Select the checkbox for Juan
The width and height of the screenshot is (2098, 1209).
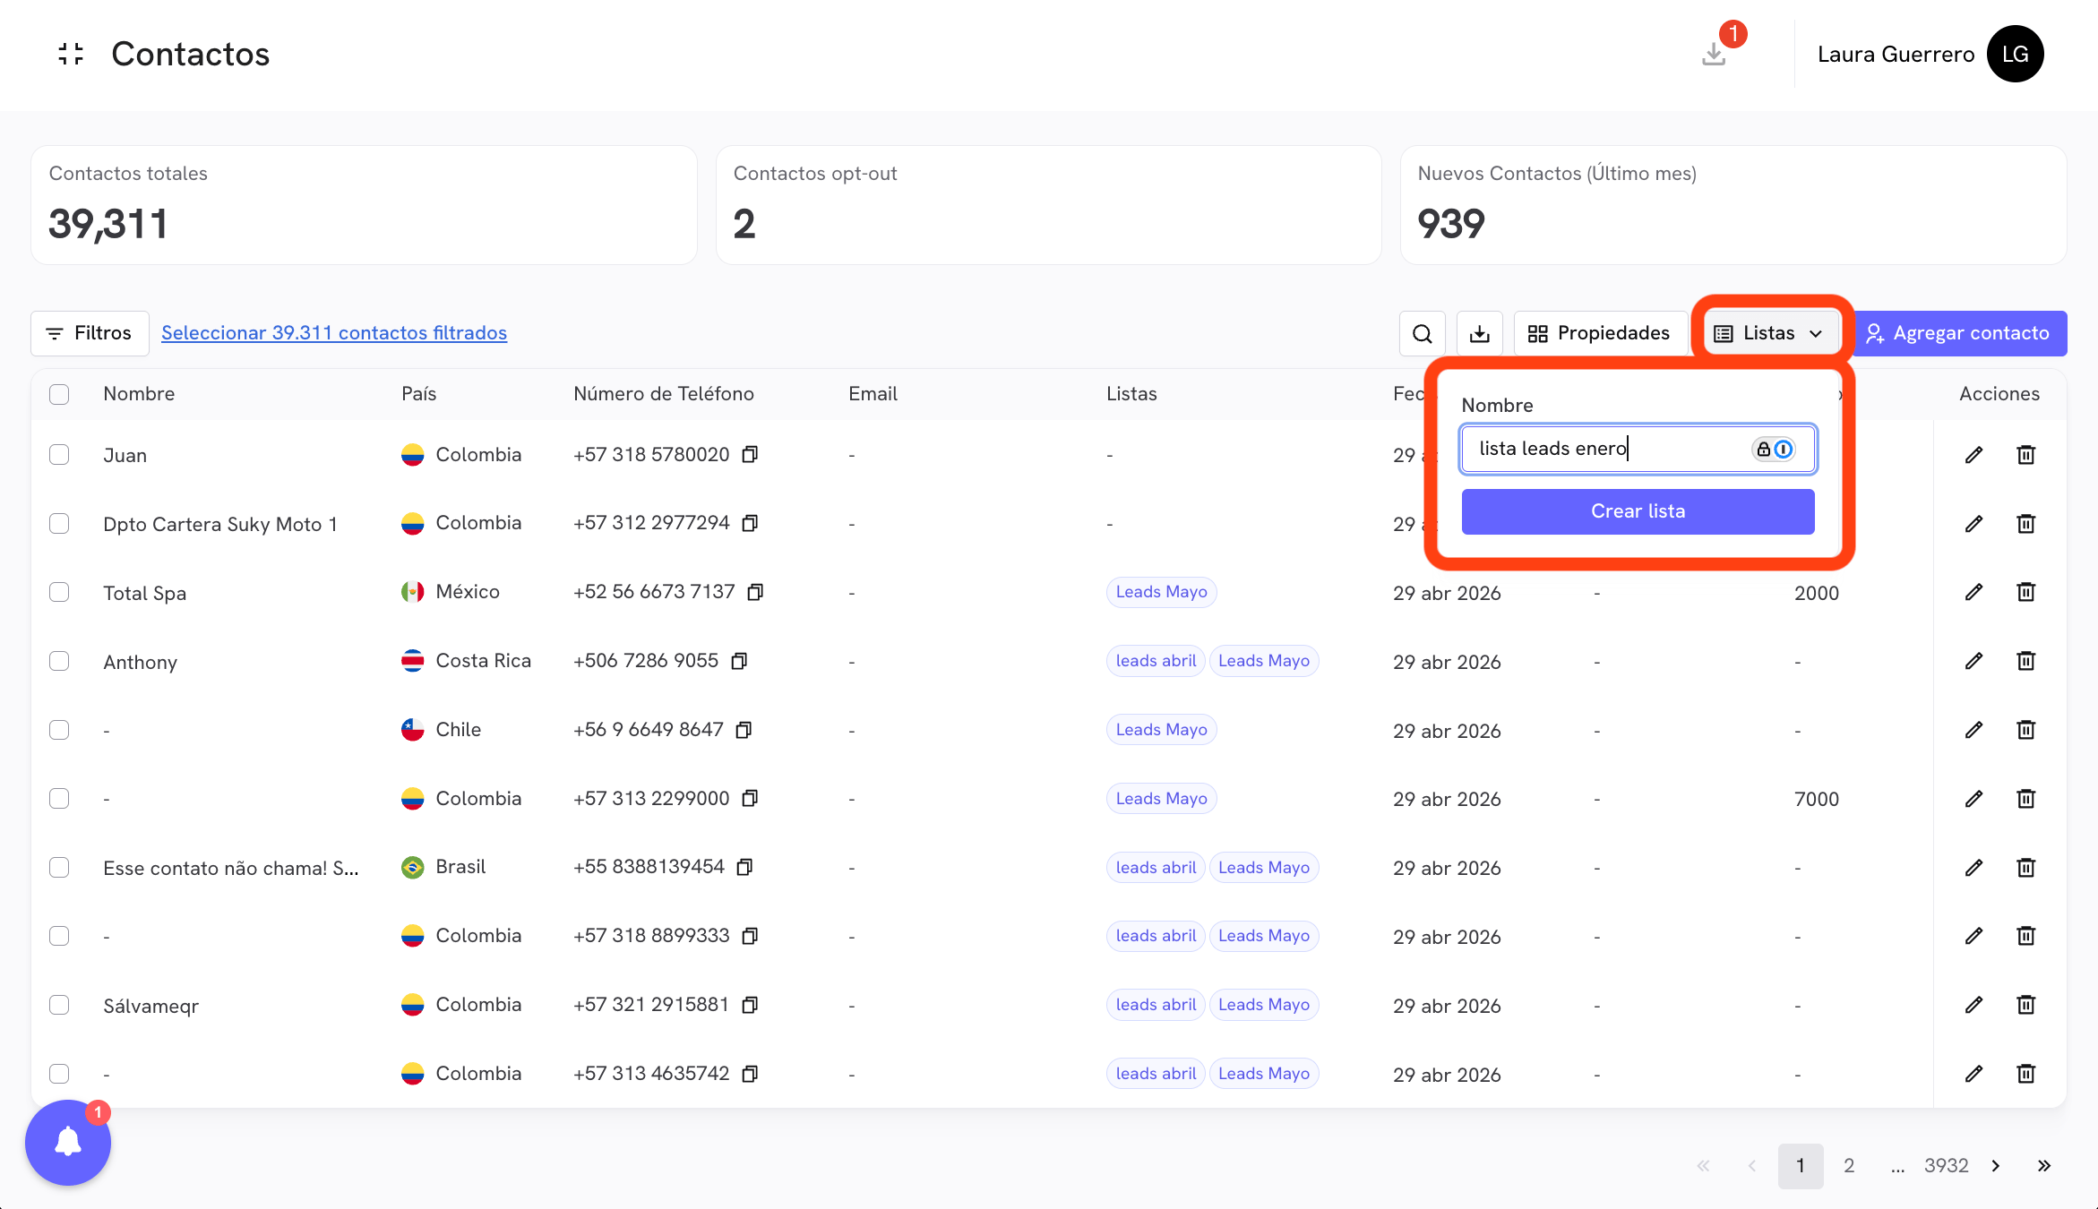[59, 455]
